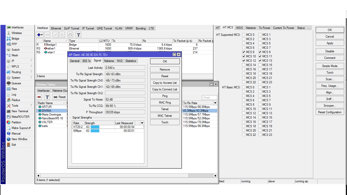Click the blue plus add interface icon
The width and height of the screenshot is (347, 195).
(x=39, y=35)
